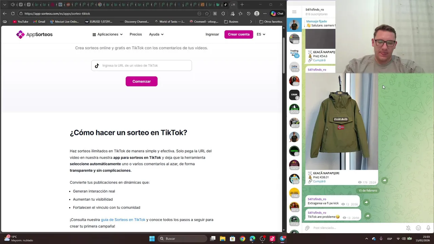Screen dimensions: 434x244
Task: Click the Crear cuenta button
Action: point(239,34)
